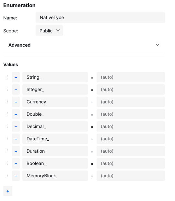Set the (auto) value for DateTime_

[131, 139]
